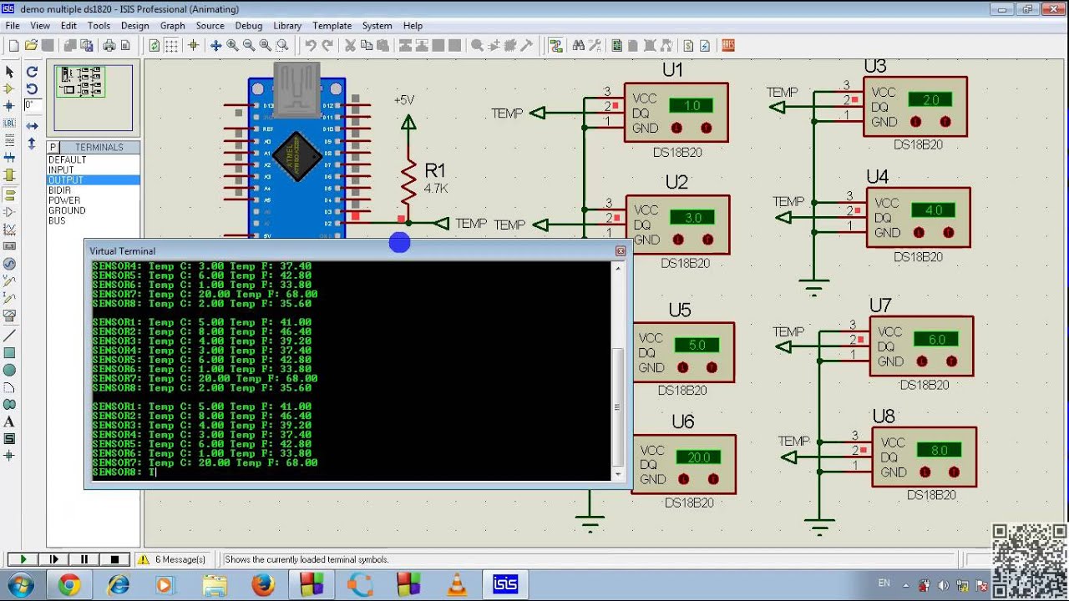Cut selection with the scissors icon

click(350, 46)
